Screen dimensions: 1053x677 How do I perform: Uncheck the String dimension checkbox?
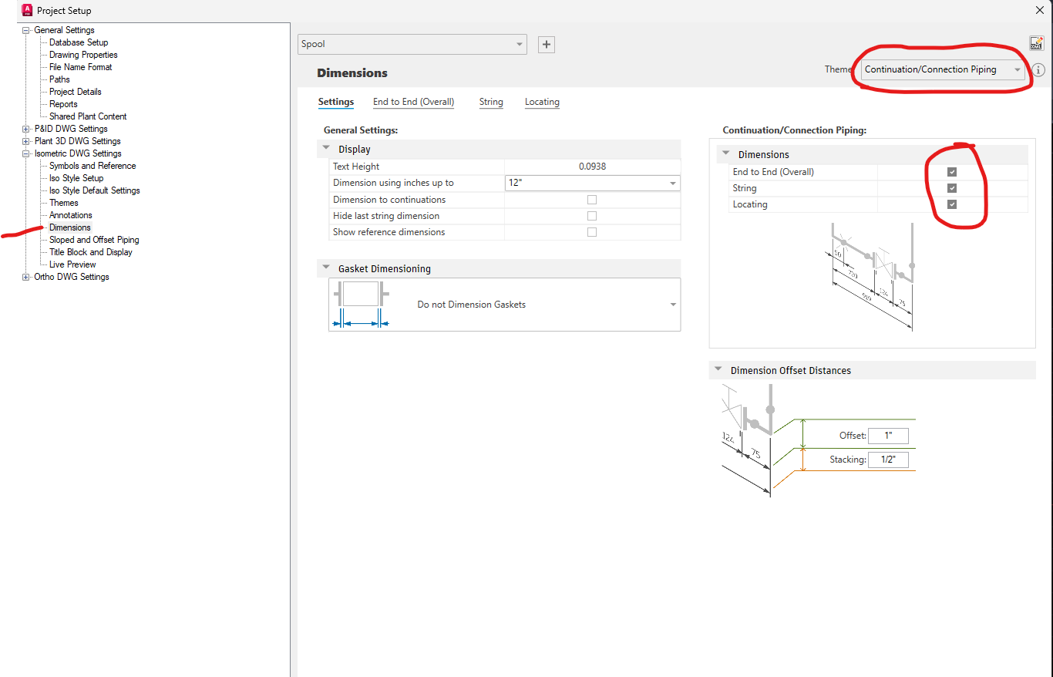coord(952,187)
